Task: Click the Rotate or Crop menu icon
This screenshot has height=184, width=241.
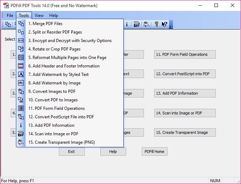Action: point(21,49)
